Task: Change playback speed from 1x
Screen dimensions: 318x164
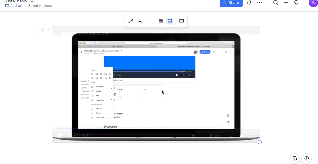Action: (x=193, y=136)
